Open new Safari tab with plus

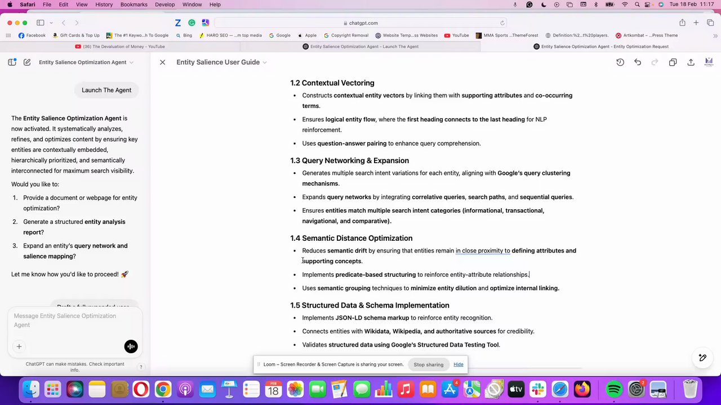point(696,23)
